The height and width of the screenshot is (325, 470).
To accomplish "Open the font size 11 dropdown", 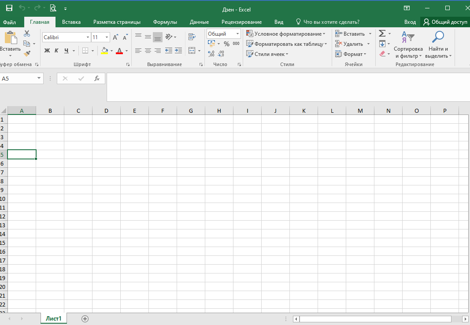I will (x=107, y=37).
